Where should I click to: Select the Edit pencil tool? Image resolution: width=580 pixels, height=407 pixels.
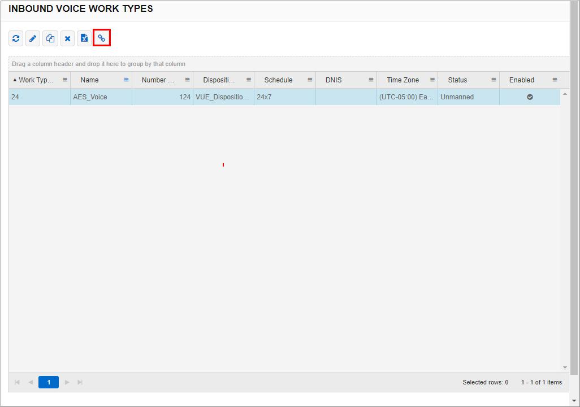pyautogui.click(x=32, y=38)
